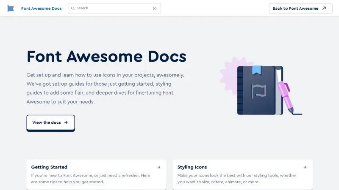Screen dimensions: 339x190
Task: Click the View the docs button
Action: click(x=50, y=122)
